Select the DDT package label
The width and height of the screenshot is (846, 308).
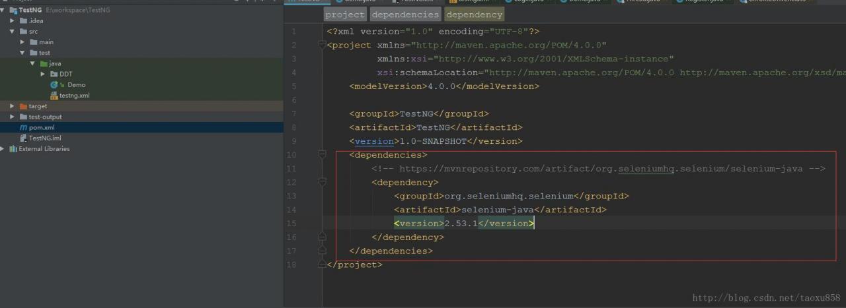pyautogui.click(x=66, y=74)
